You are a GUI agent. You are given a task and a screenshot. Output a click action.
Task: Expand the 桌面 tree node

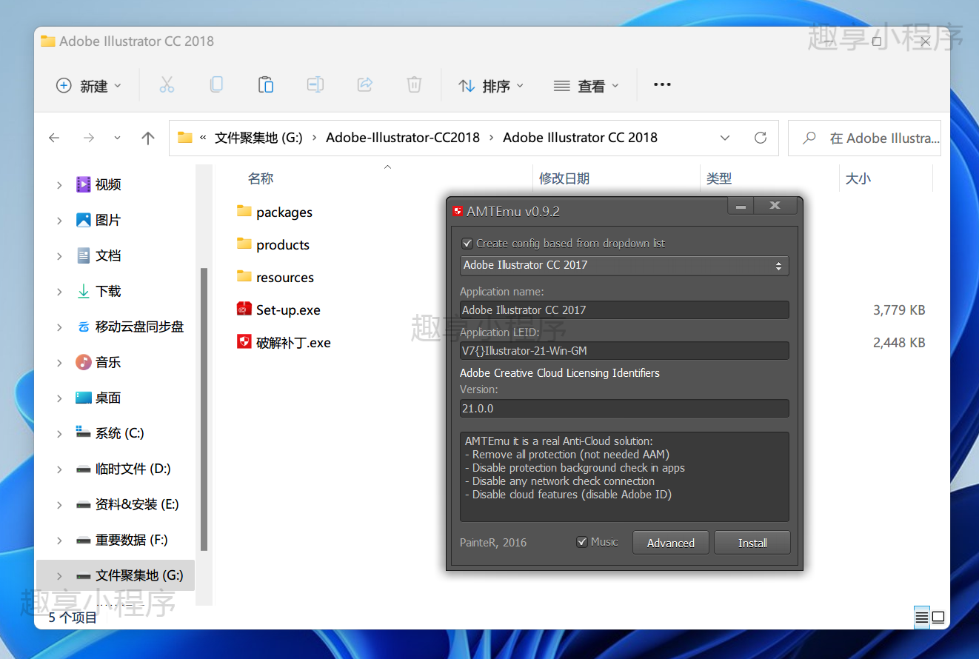pyautogui.click(x=59, y=398)
